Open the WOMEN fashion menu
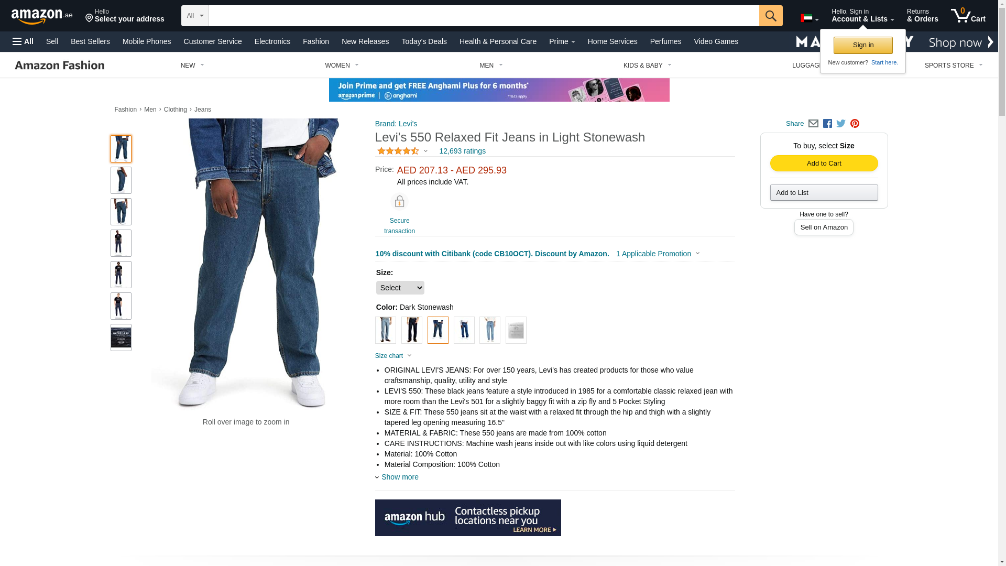Screen dimensions: 1006x566 pyautogui.click(x=342, y=66)
